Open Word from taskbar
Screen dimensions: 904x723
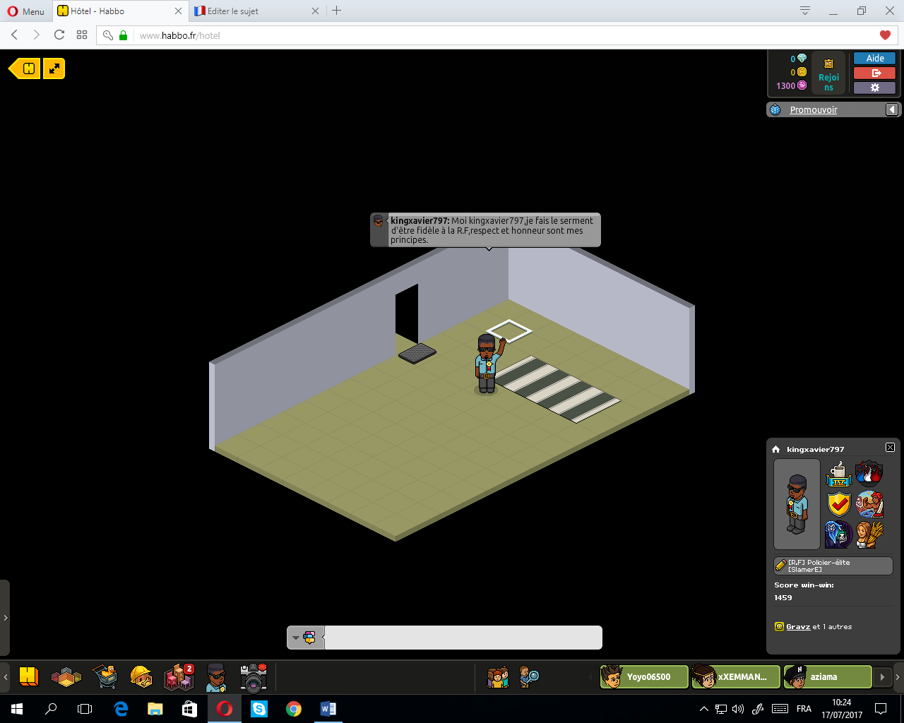pyautogui.click(x=328, y=709)
